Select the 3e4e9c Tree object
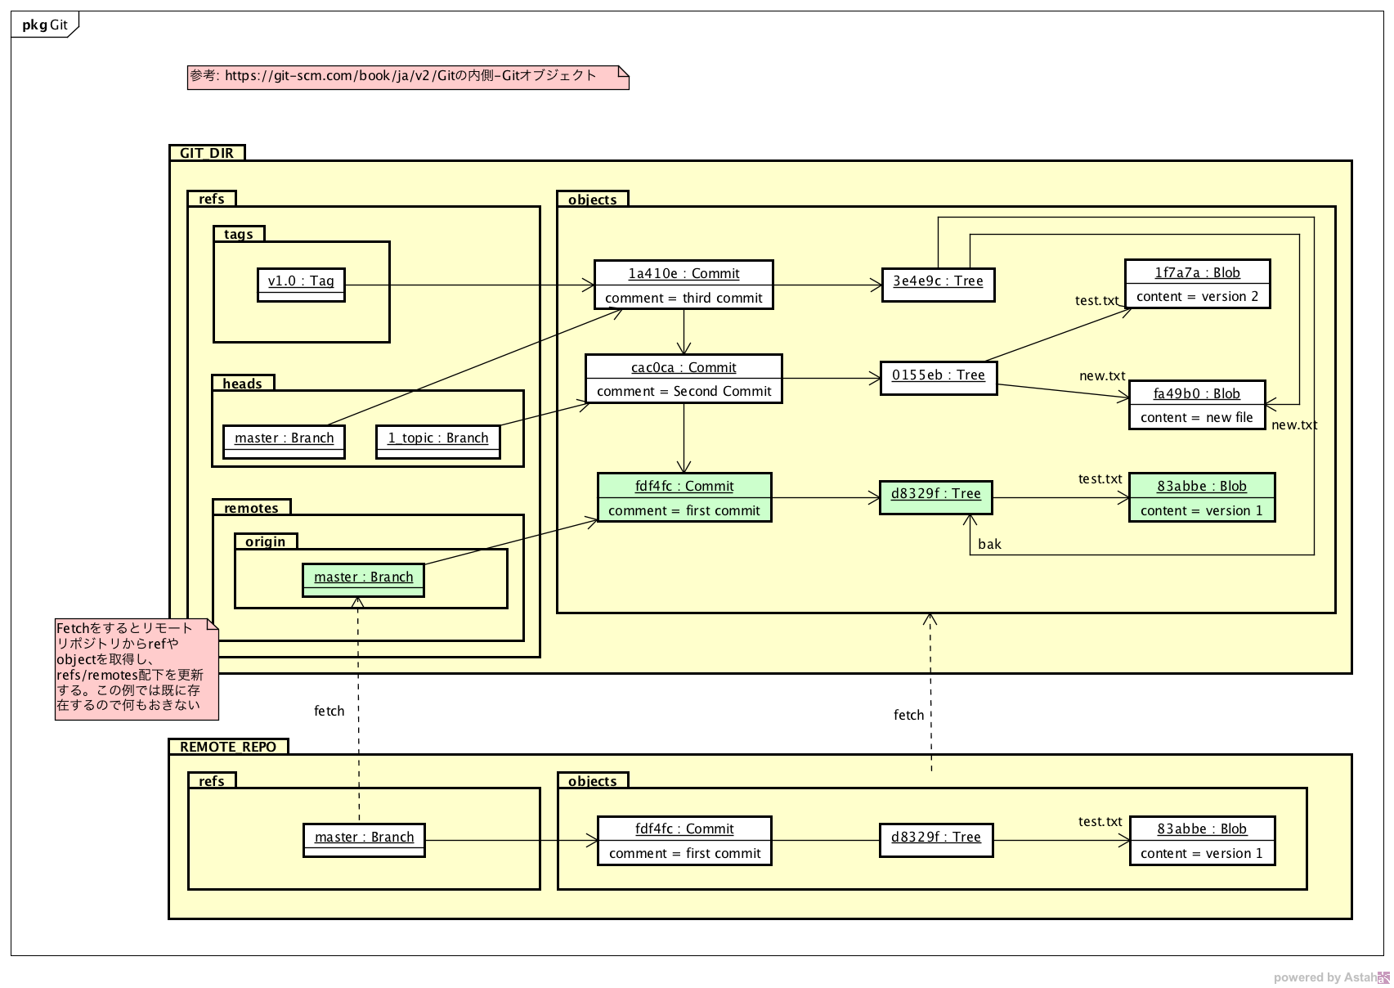1394x988 pixels. pos(938,285)
